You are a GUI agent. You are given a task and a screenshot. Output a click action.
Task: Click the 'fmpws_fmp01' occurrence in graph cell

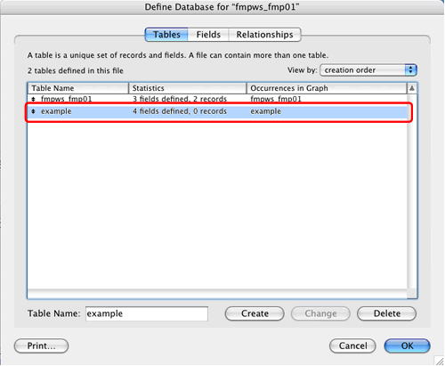click(x=276, y=99)
